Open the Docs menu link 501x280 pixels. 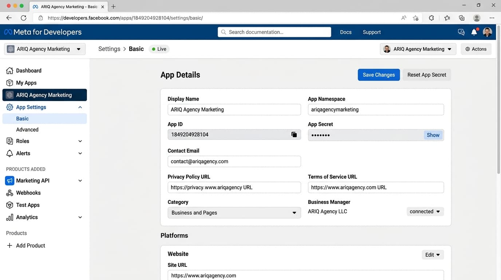coord(346,32)
